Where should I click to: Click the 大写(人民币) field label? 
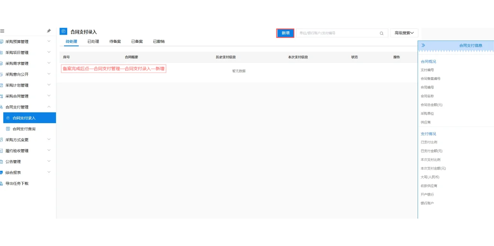(430, 177)
